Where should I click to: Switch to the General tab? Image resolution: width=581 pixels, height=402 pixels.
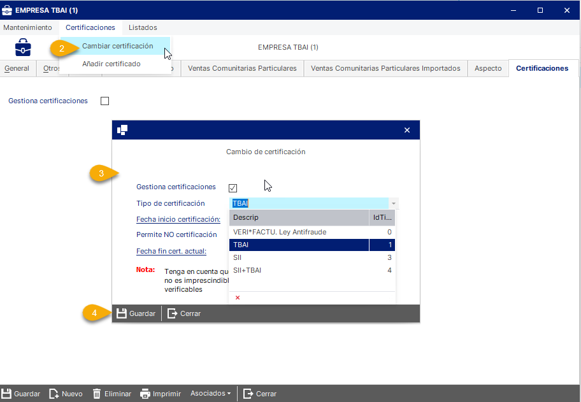coord(17,68)
